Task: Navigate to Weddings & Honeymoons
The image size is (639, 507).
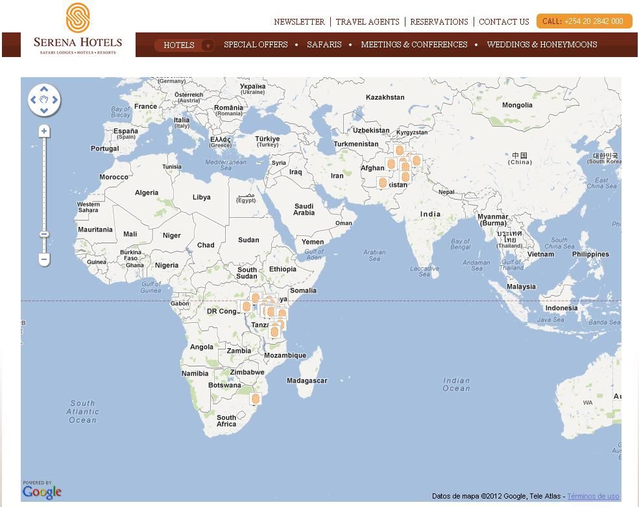Action: pyautogui.click(x=542, y=45)
